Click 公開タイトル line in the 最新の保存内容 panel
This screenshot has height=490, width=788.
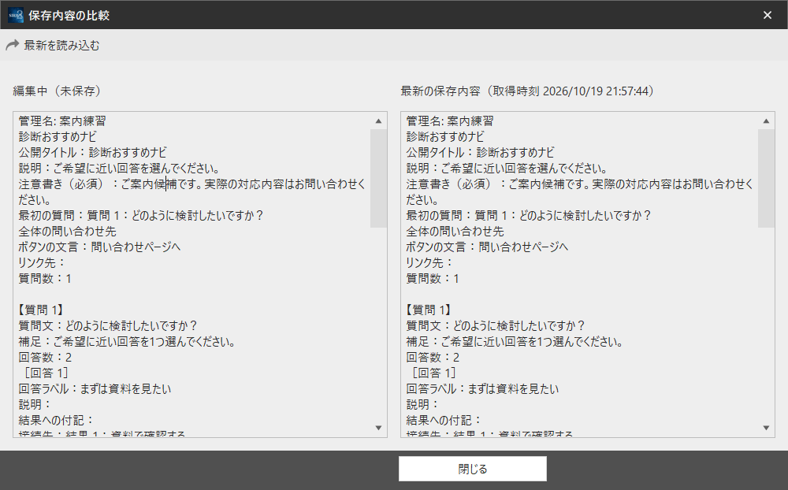click(480, 152)
